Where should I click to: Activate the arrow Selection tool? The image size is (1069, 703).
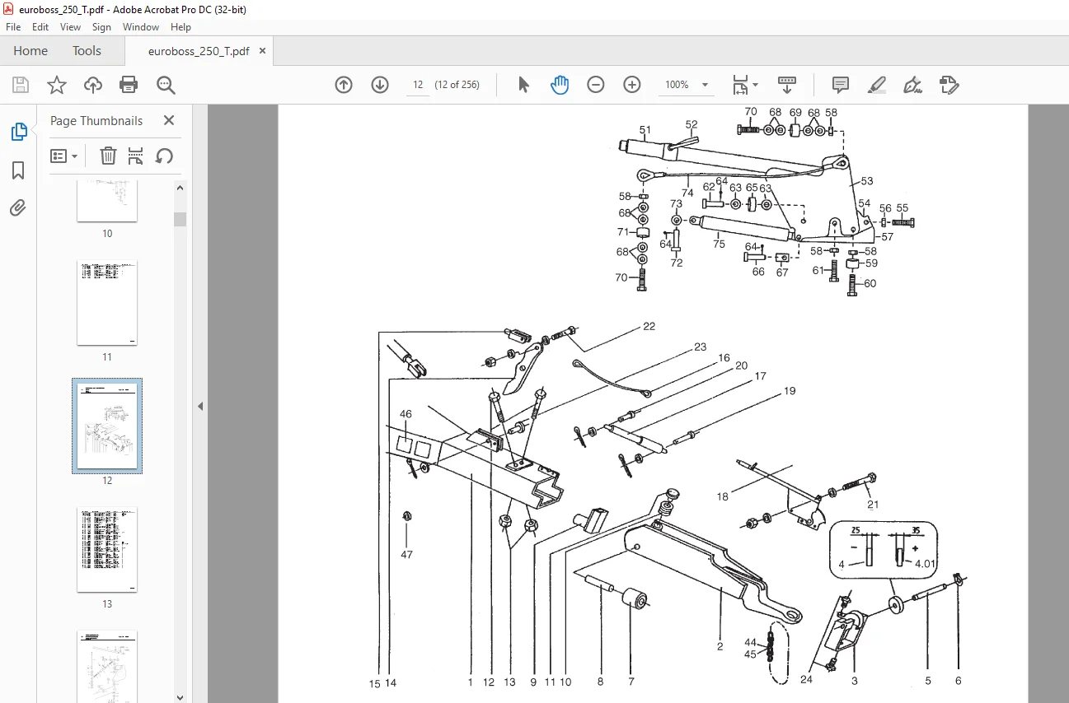(x=523, y=85)
